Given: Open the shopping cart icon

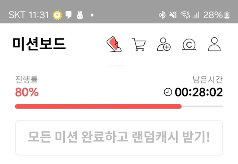Looking at the screenshot, I should click(139, 44).
